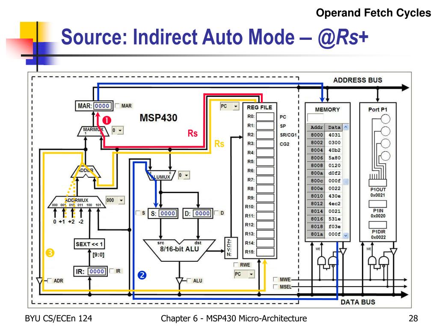Viewport: 438px width, 329px height.
Task: Click the R0 register field
Action: tap(265, 117)
